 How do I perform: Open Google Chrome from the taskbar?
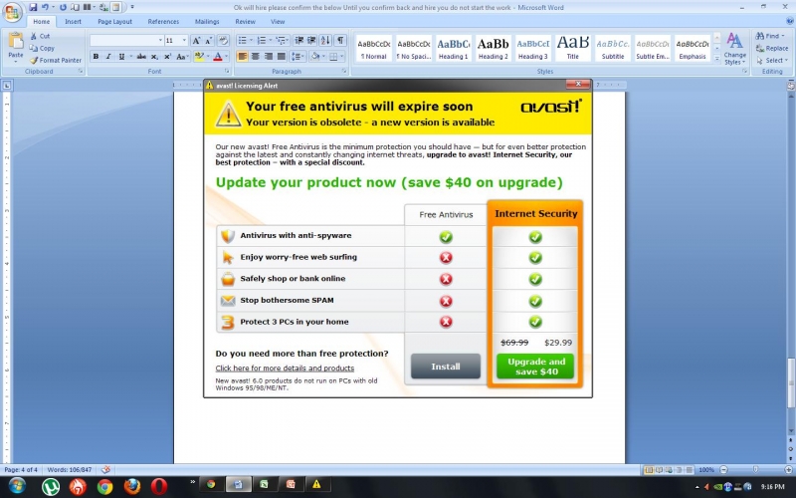104,486
